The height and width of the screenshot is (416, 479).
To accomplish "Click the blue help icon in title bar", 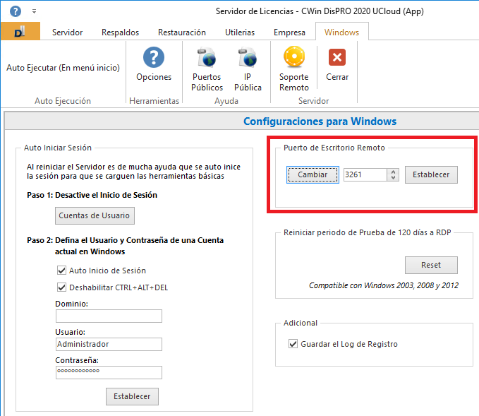I will (x=16, y=11).
